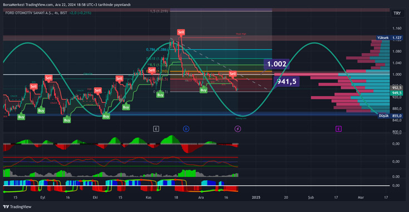The image size is (409, 212).
Task: Click the BorsaMerkezi publication header text
Action: [67, 4]
